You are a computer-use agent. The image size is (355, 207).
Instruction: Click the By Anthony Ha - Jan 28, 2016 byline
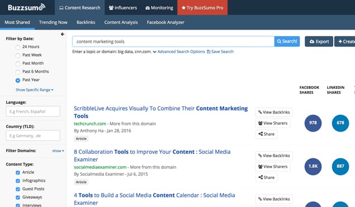click(102, 131)
